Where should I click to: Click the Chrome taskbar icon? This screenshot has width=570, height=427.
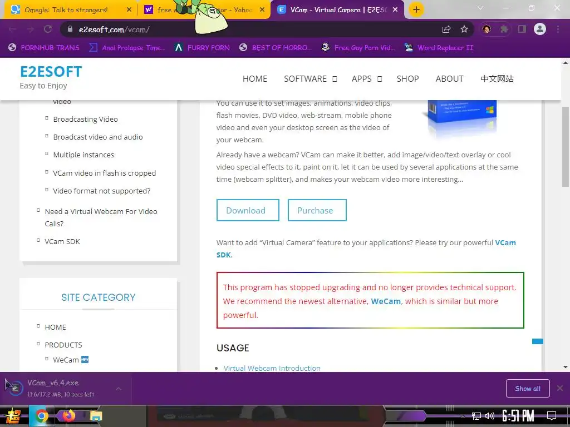tap(41, 416)
